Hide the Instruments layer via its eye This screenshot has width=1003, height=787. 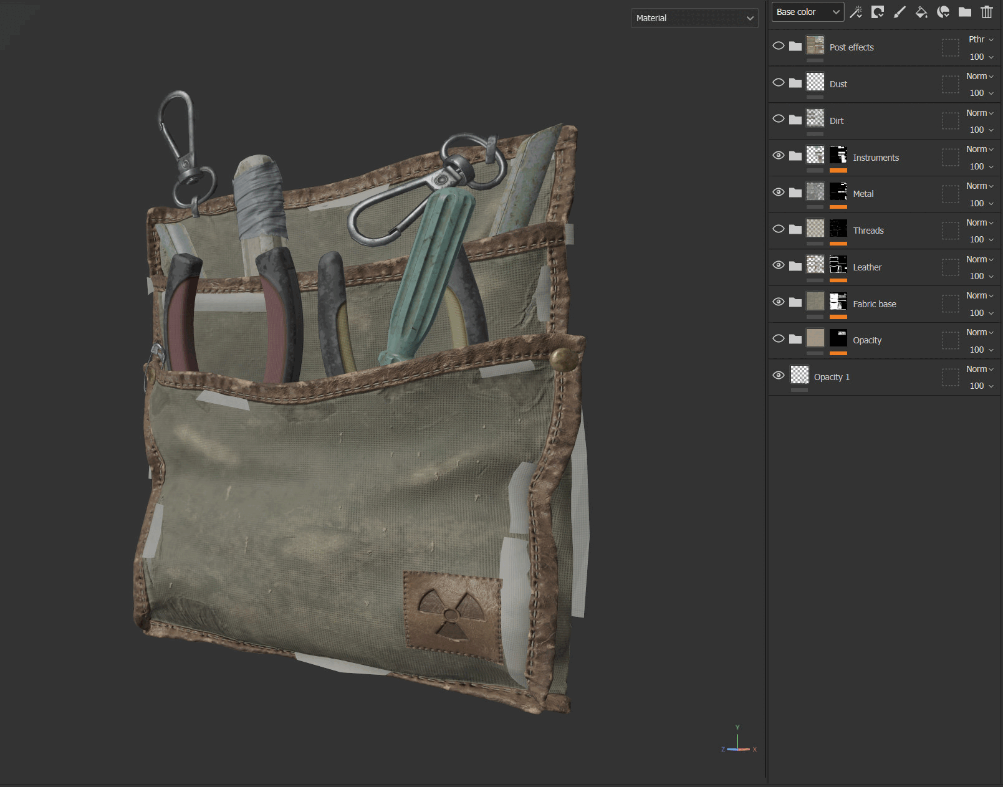coord(779,155)
